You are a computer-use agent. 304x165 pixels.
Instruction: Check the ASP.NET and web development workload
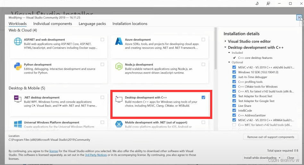(x=102, y=39)
